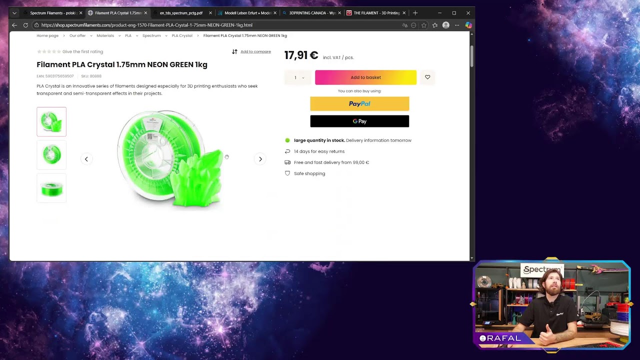Close the Spectrum Filaments - polski tab
The width and height of the screenshot is (640, 360).
[80, 13]
